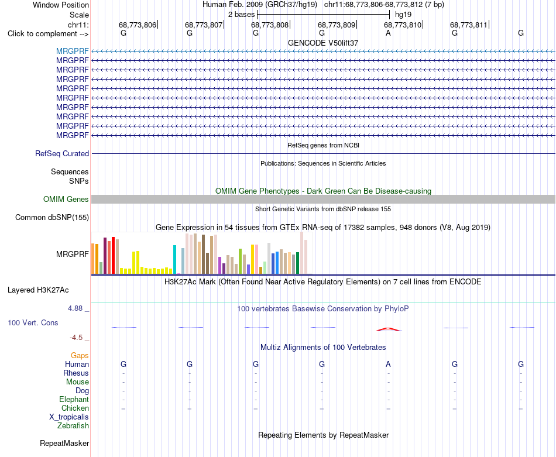Click the gray OMIM Genes bar

pos(324,200)
